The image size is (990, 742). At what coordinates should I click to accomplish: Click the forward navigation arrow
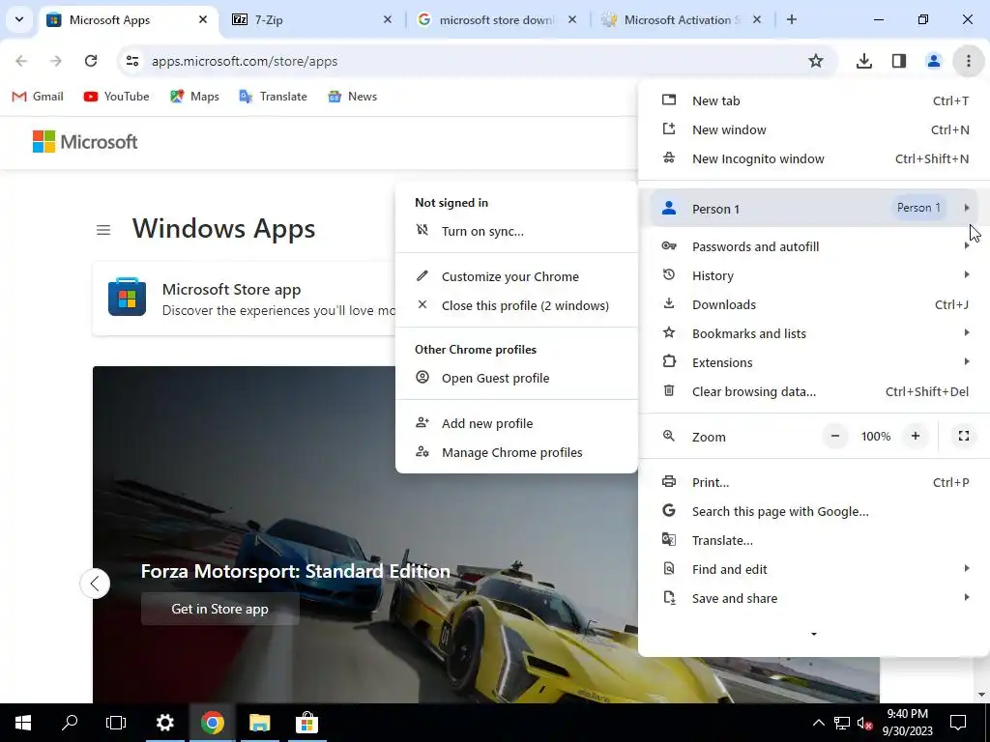[56, 61]
